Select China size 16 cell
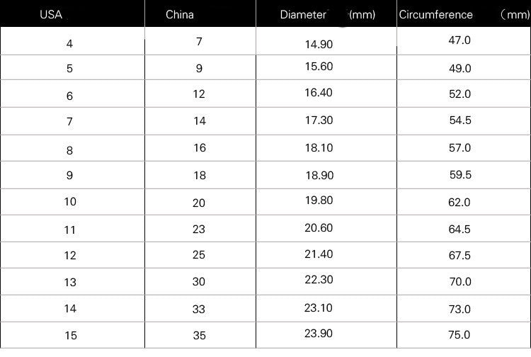531x357 pixels. (199, 148)
